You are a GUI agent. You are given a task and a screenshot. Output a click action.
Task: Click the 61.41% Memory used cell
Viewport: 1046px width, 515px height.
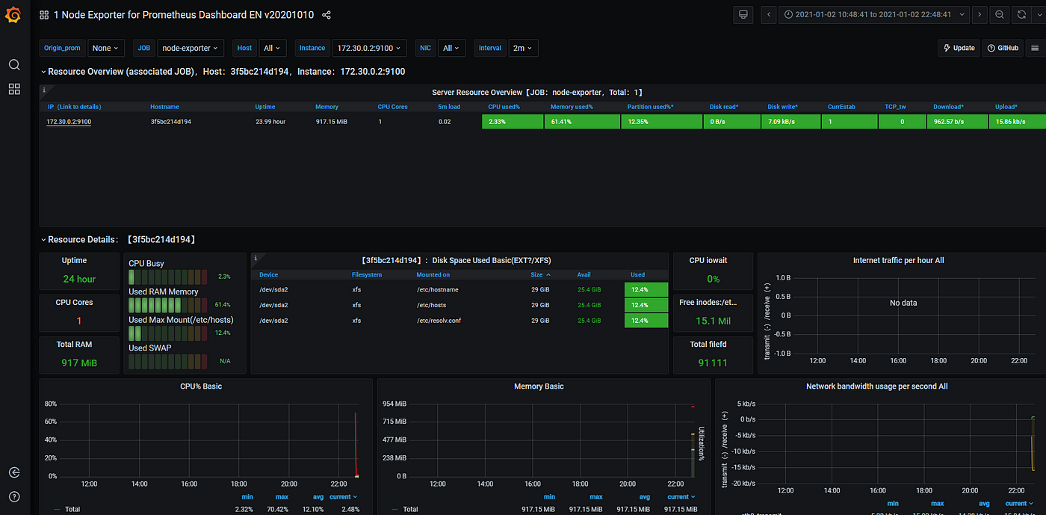tap(582, 121)
